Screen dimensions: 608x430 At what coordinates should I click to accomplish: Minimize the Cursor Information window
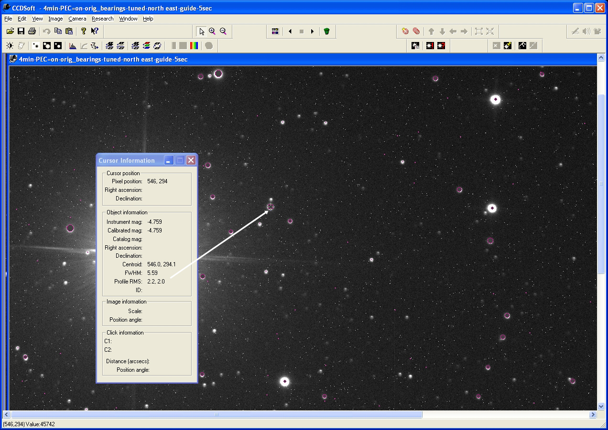(x=169, y=160)
